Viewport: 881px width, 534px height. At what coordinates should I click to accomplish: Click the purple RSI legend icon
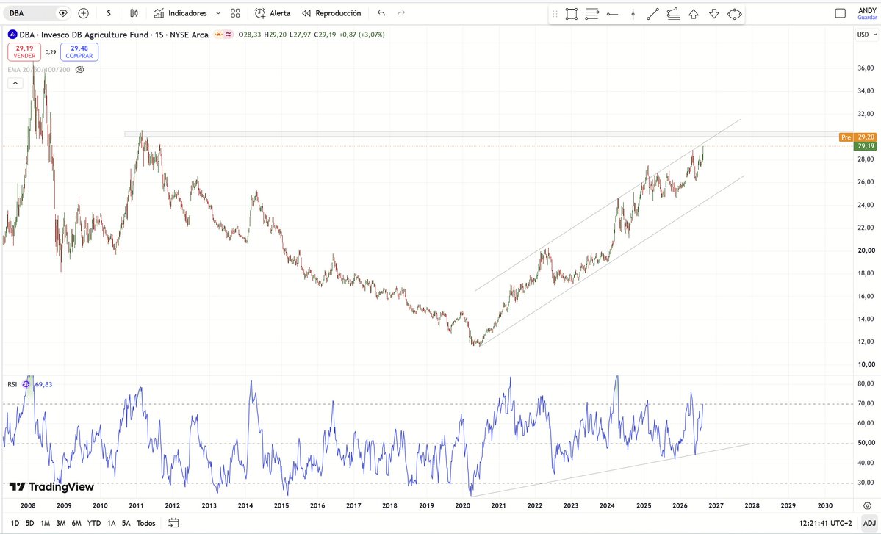point(26,384)
